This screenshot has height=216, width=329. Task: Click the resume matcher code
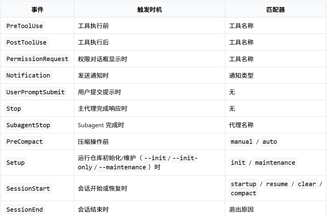(x=277, y=184)
